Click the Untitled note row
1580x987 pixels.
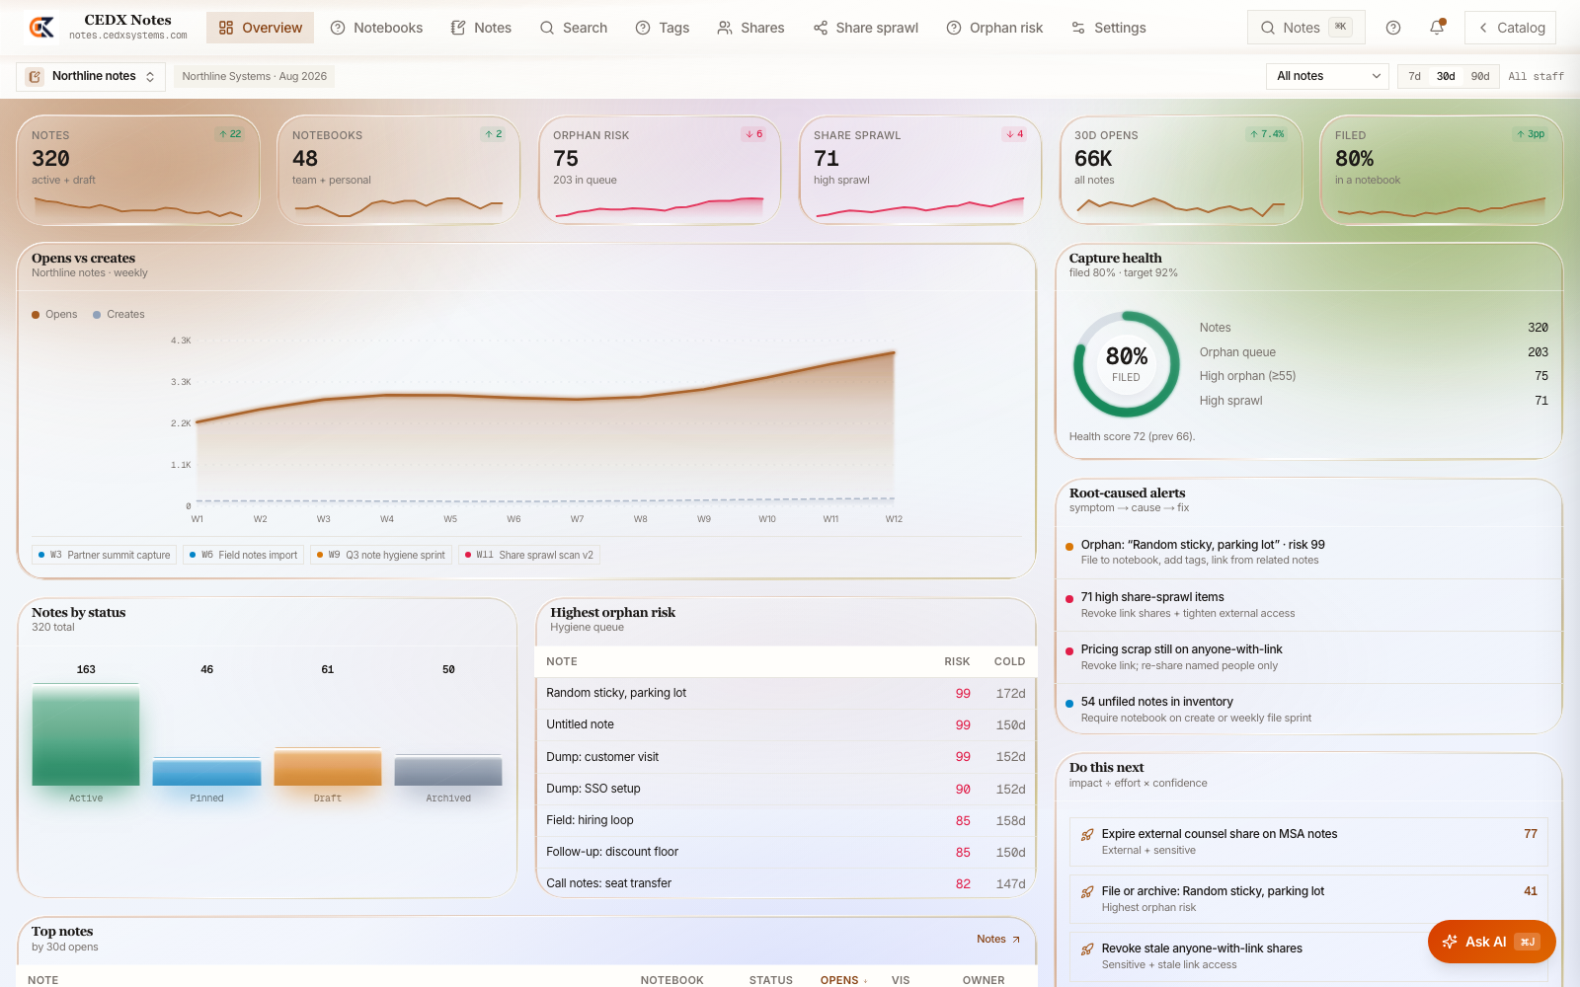click(785, 724)
